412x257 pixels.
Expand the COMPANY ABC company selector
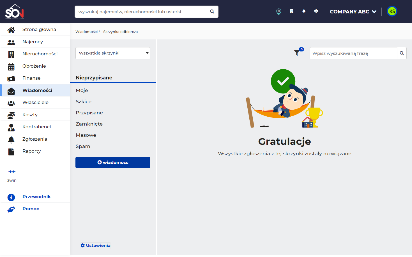pos(353,11)
